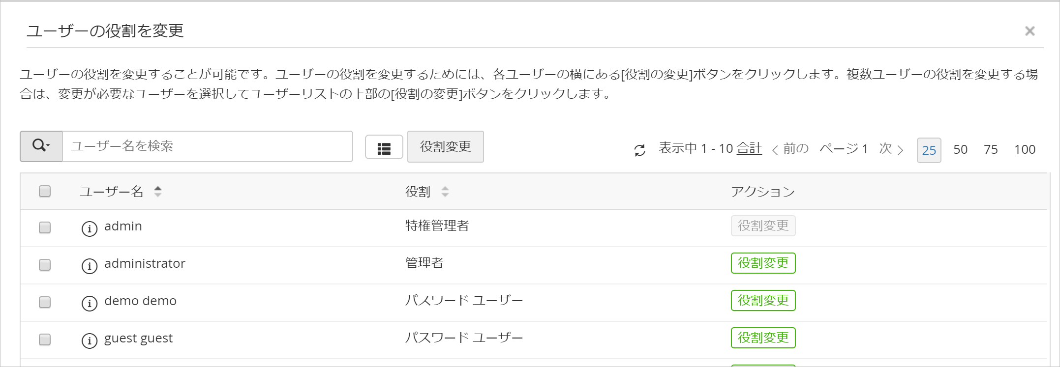1060x367 pixels.
Task: Click the info icon beside admin
Action: (x=89, y=228)
